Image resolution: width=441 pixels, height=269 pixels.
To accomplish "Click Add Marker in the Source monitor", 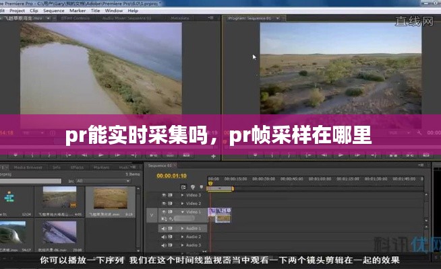I will pos(16,155).
